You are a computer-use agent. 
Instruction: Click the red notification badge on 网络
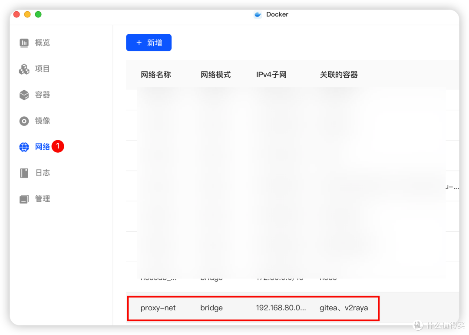click(x=58, y=146)
